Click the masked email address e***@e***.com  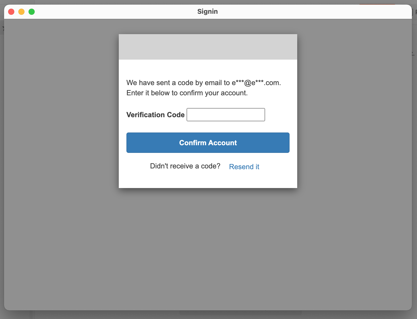click(256, 83)
